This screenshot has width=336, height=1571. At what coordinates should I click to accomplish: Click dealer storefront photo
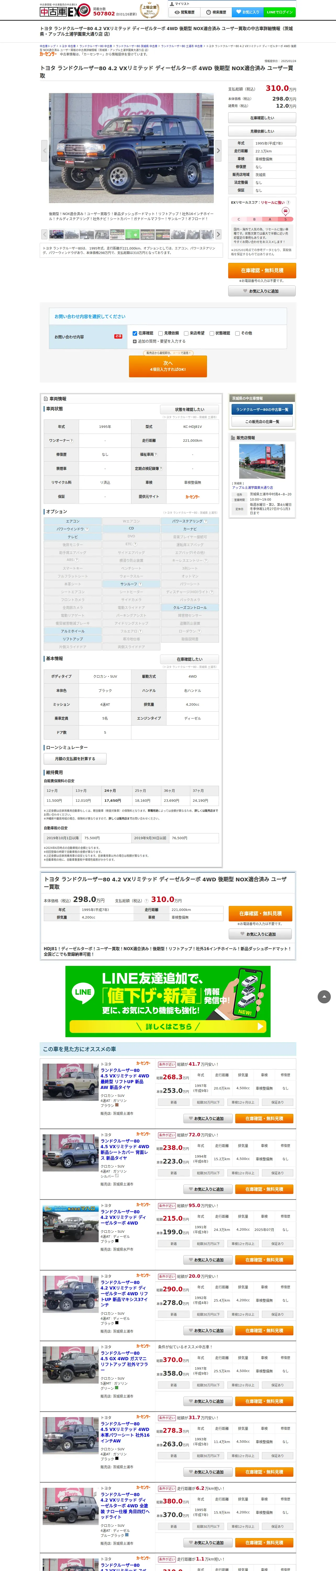tap(262, 462)
